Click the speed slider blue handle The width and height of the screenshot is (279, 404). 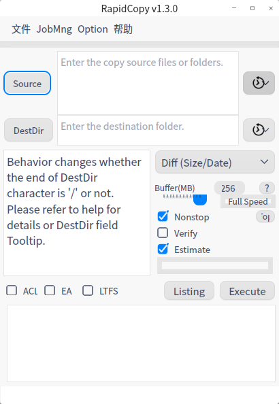click(x=200, y=200)
